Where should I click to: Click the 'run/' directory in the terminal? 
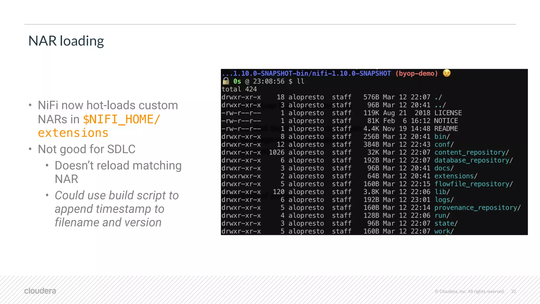[x=442, y=215]
